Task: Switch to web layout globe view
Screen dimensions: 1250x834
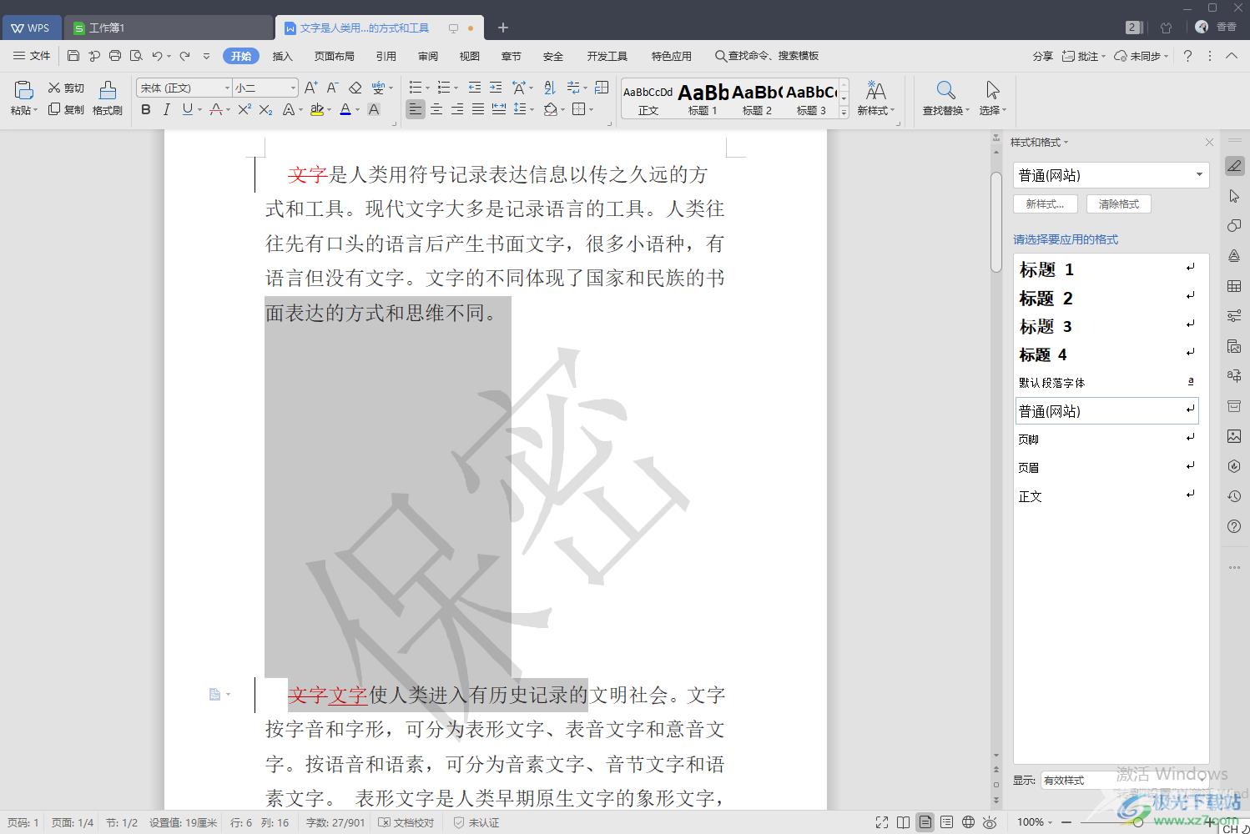Action: 968,822
